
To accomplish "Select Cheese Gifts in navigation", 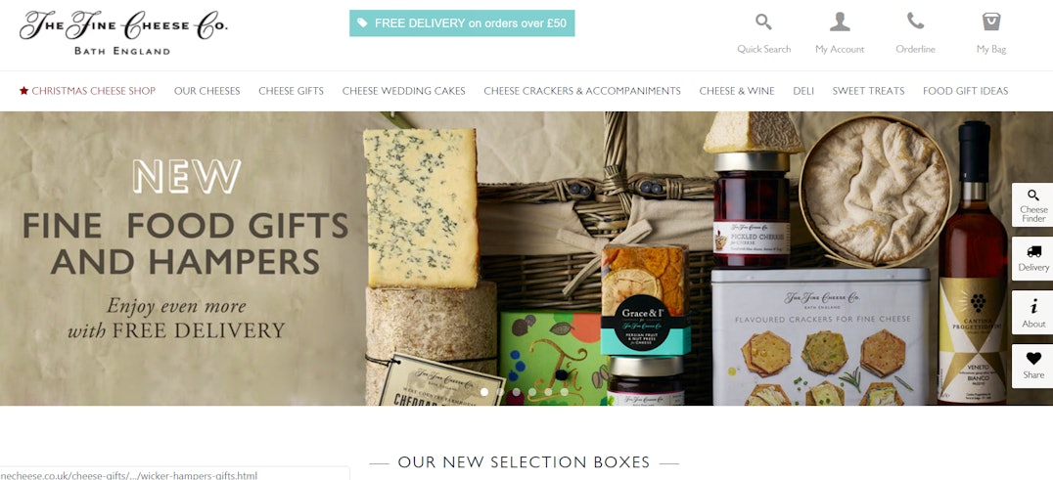I will pos(291,91).
